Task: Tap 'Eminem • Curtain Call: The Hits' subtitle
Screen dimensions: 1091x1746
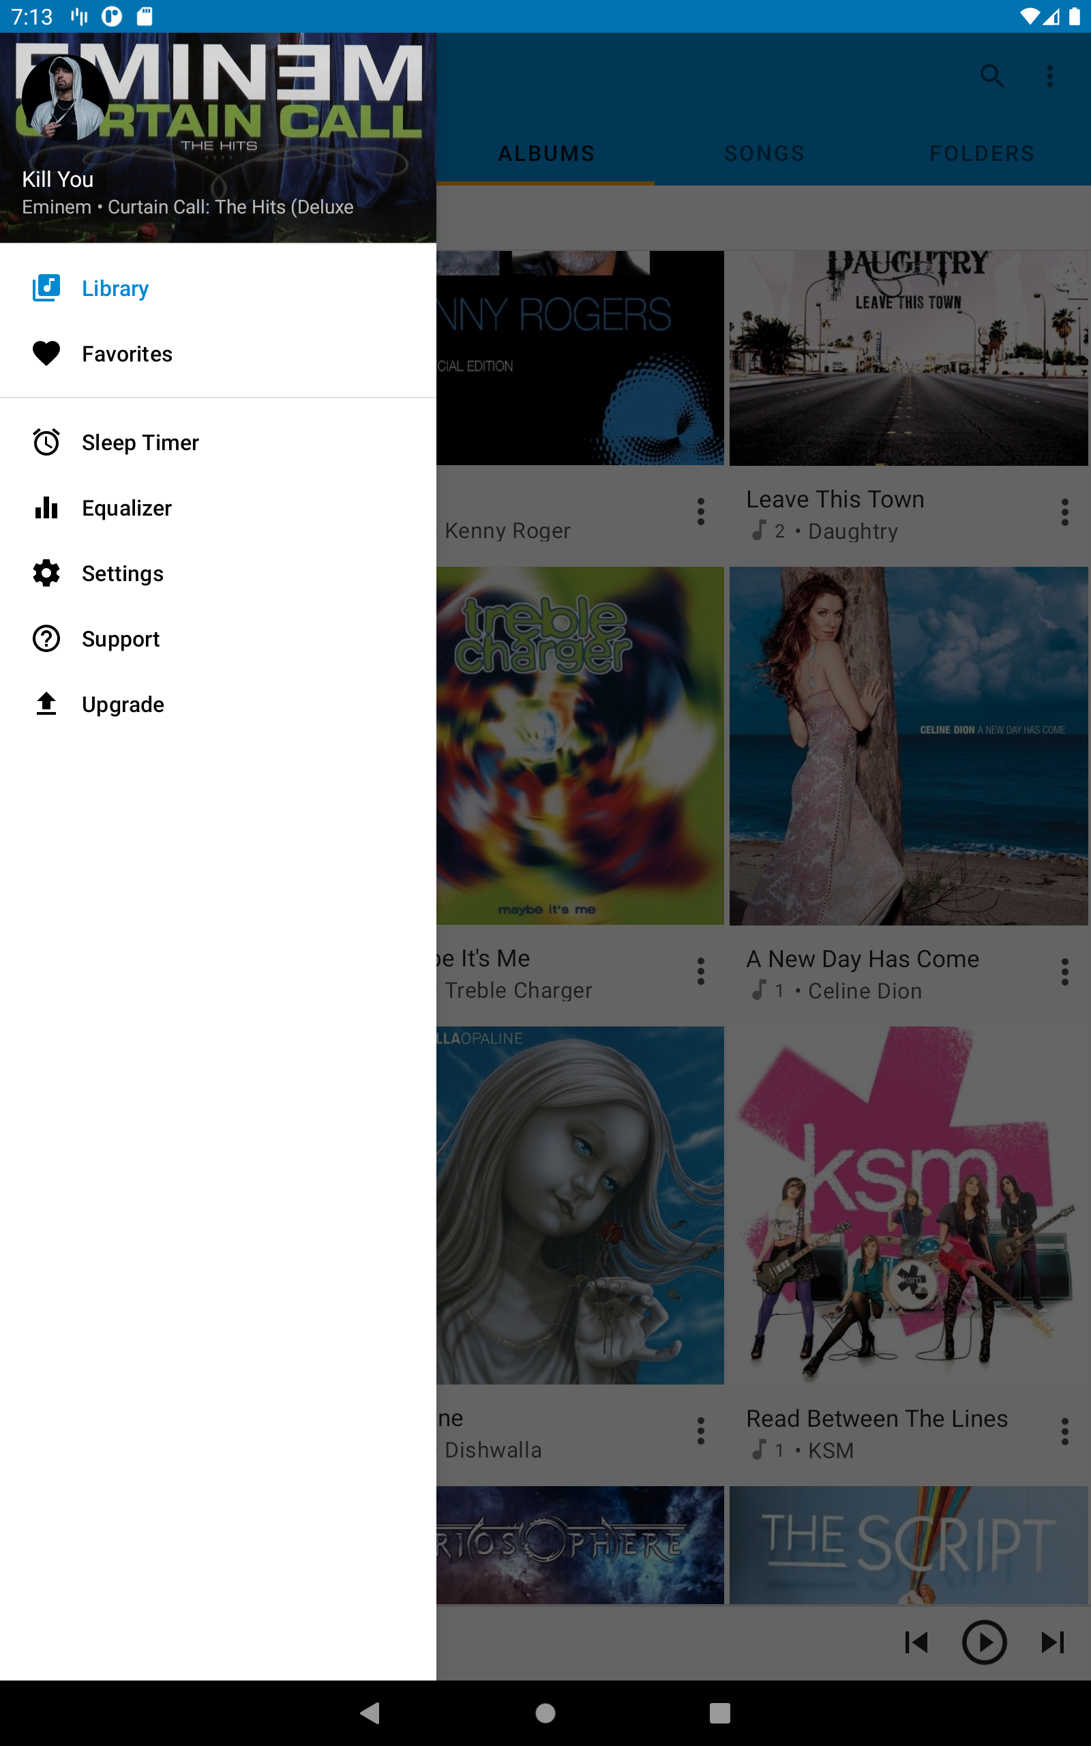Action: coord(188,207)
